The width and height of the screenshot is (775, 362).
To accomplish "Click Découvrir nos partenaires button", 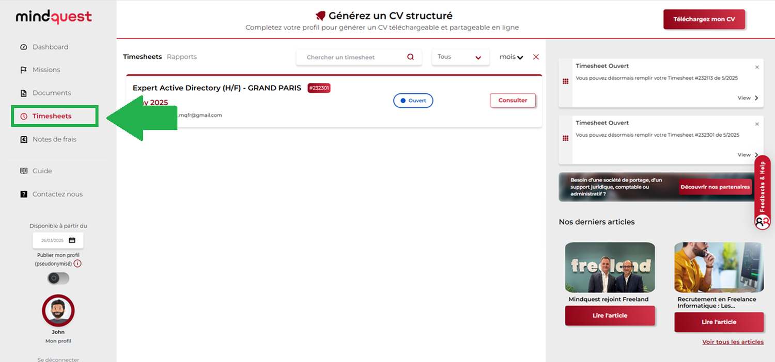I will click(715, 187).
